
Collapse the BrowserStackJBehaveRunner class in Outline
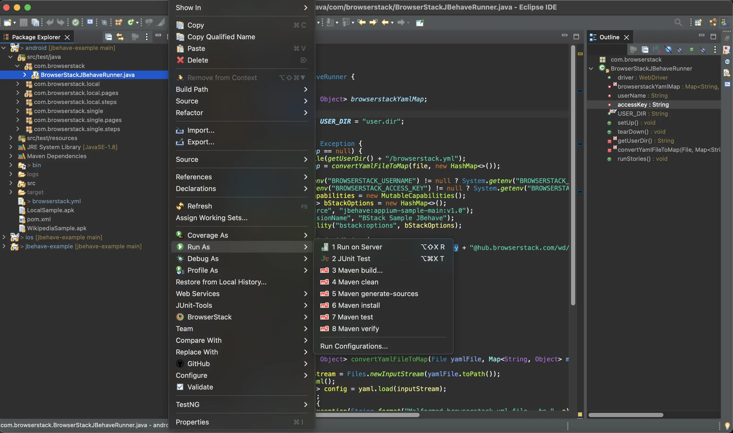pyautogui.click(x=591, y=68)
